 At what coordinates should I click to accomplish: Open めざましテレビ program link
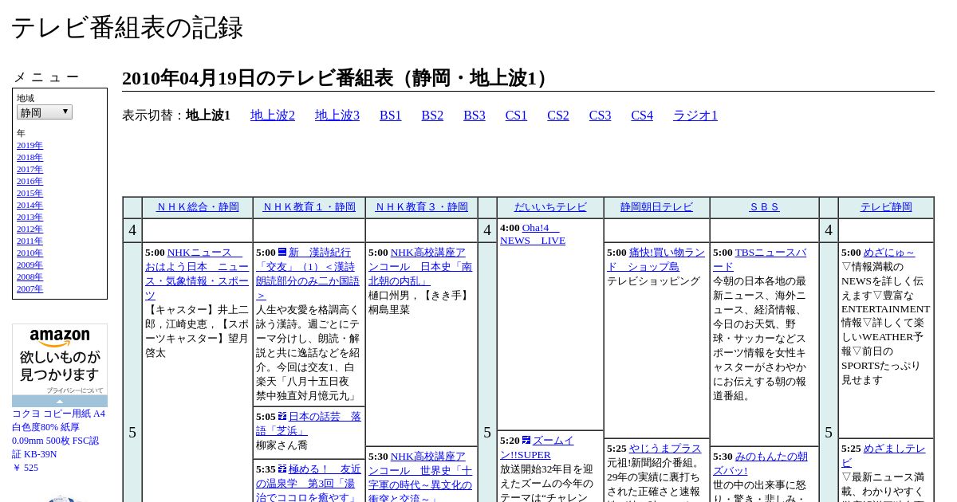tap(884, 456)
